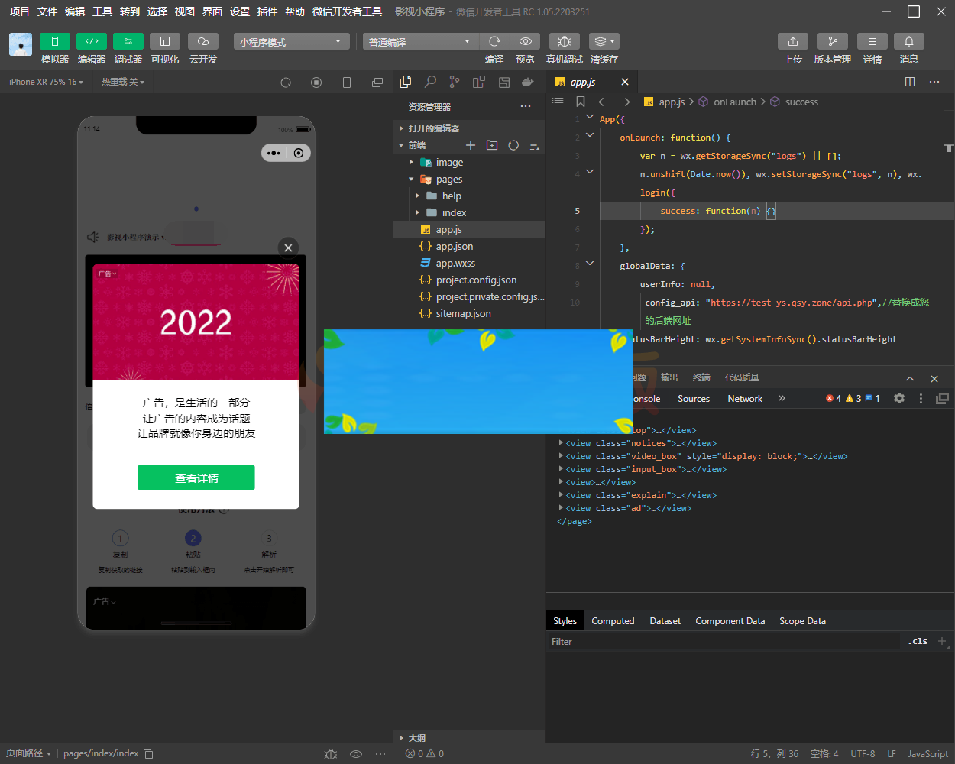Open the iPhone XR device dropdown
The width and height of the screenshot is (955, 764).
46,82
